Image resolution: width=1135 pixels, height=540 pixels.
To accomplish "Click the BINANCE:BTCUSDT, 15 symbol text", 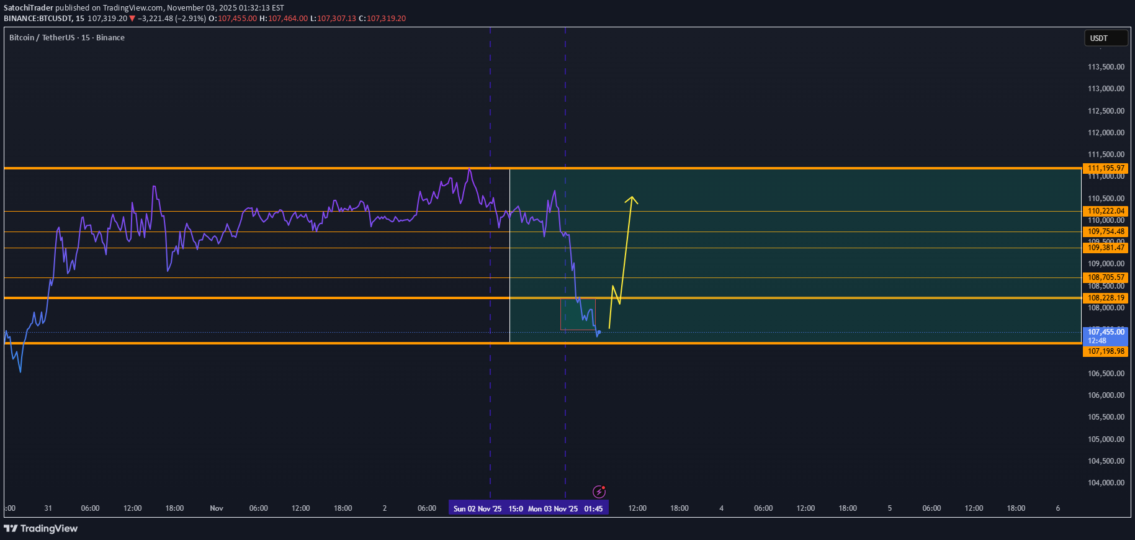I will (x=44, y=19).
